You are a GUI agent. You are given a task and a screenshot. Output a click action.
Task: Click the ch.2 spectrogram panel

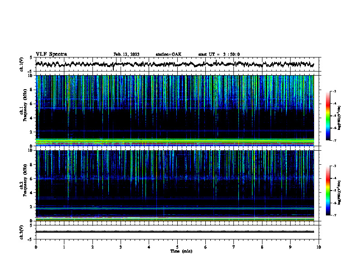[175, 186]
